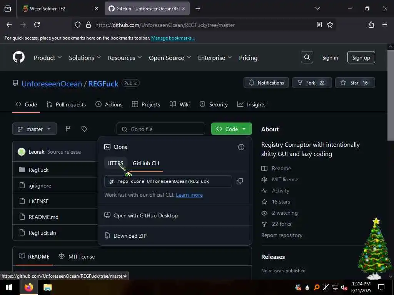The height and width of the screenshot is (295, 394).
Task: View the Insights tab
Action: 251,104
